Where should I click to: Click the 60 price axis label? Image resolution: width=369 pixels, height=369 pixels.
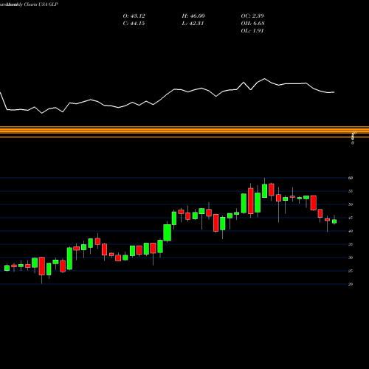click(x=351, y=178)
